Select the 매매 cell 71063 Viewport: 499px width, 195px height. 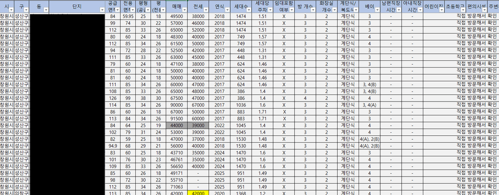coord(177,187)
